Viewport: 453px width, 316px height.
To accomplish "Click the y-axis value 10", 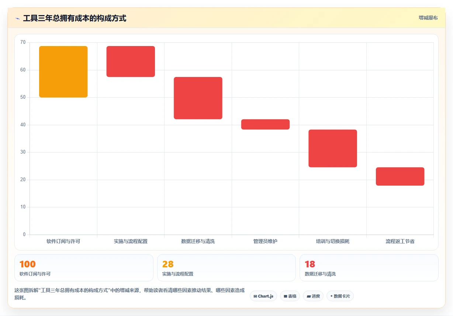I will 23,207.
